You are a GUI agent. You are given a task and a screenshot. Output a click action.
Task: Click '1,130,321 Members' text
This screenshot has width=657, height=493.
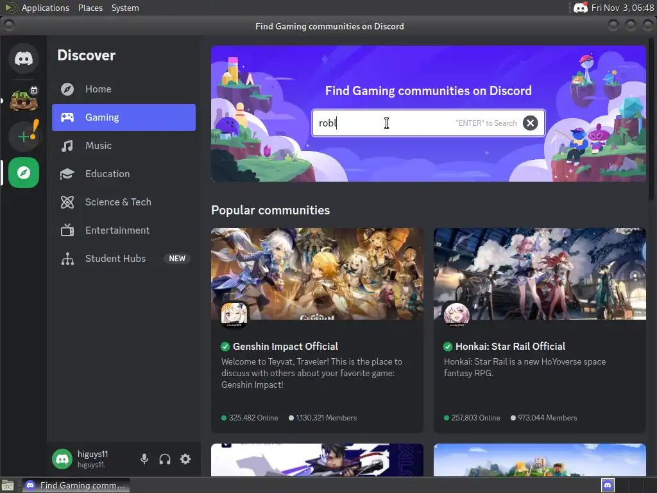(x=326, y=418)
